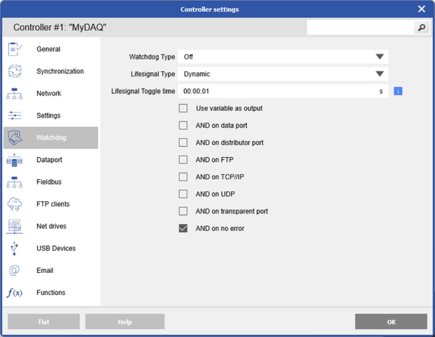
Task: Click the General sidebar icon
Action: (15, 49)
